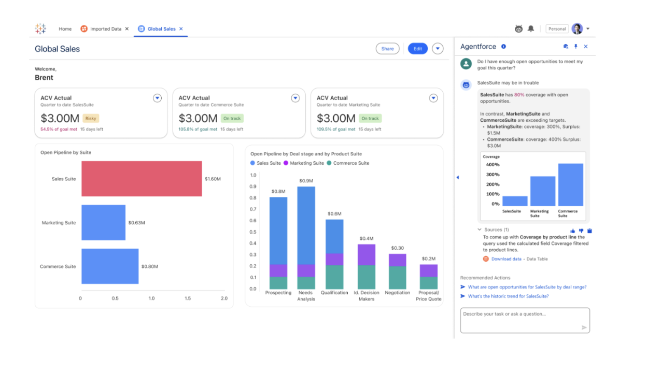Viewport: 647px width, 372px height.
Task: Open Marketing Suite ACV card dropdown
Action: pyautogui.click(x=433, y=98)
